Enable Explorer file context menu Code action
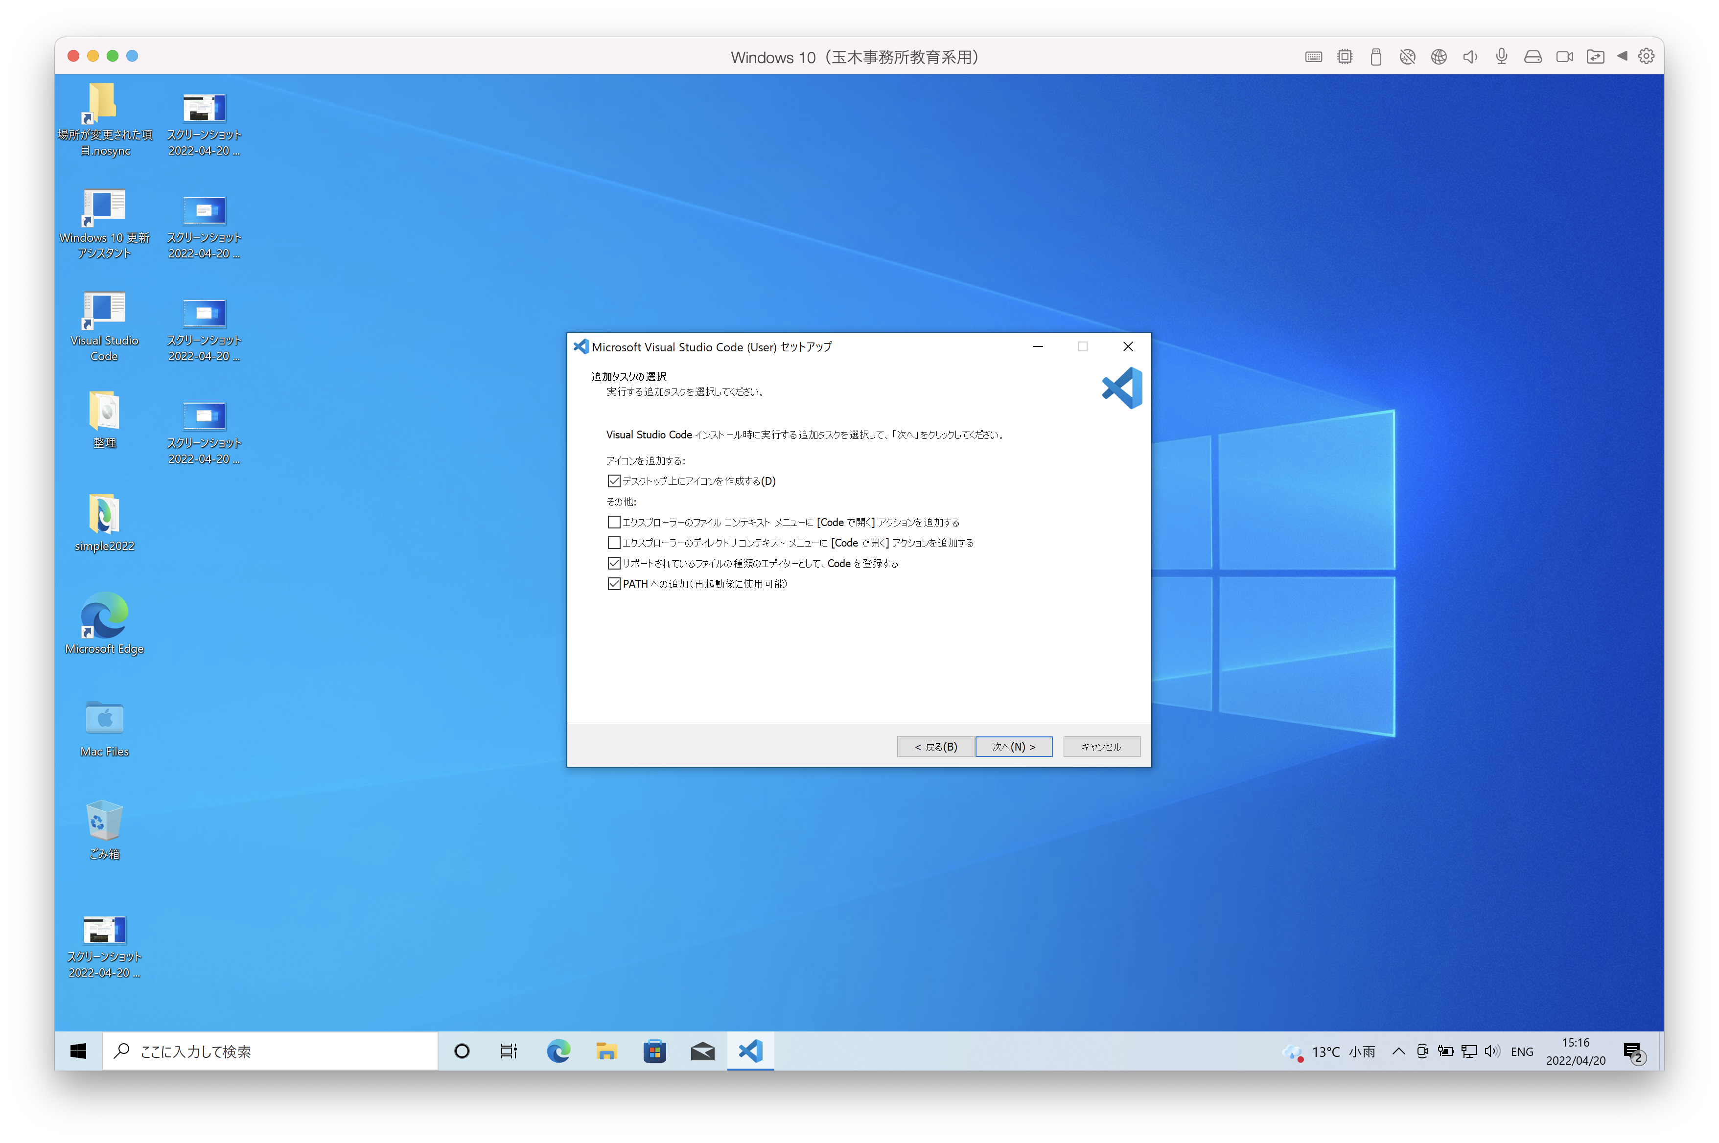Image resolution: width=1719 pixels, height=1143 pixels. pyautogui.click(x=614, y=522)
